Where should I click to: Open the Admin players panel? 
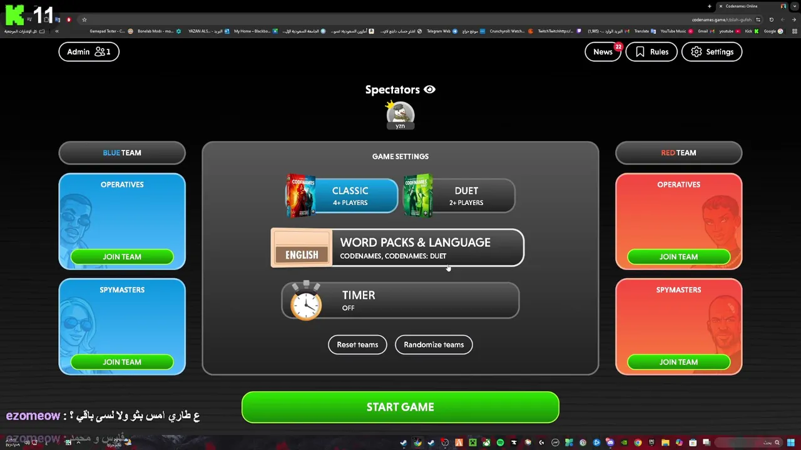click(x=89, y=52)
